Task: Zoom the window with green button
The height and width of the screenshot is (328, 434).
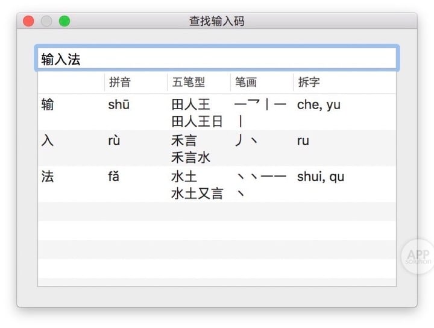Action: click(64, 21)
